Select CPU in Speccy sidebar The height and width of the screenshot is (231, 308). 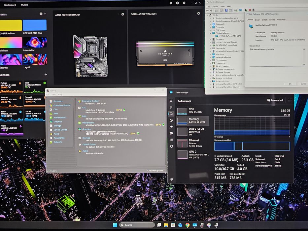tap(55, 110)
